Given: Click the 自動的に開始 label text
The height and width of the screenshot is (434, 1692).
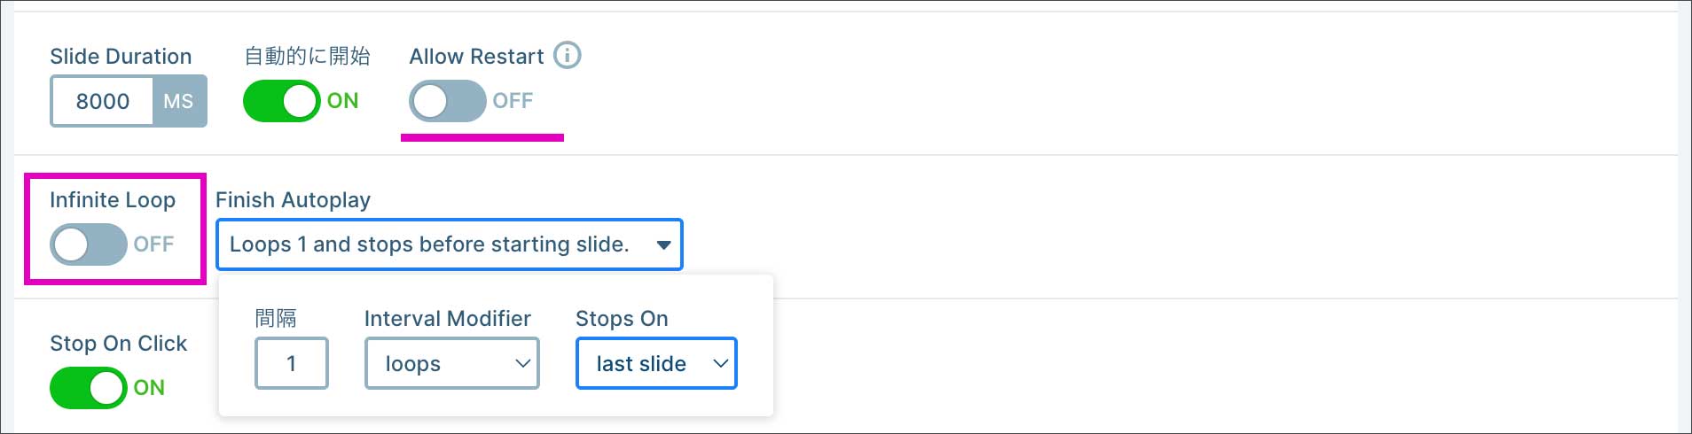Looking at the screenshot, I should point(307,57).
